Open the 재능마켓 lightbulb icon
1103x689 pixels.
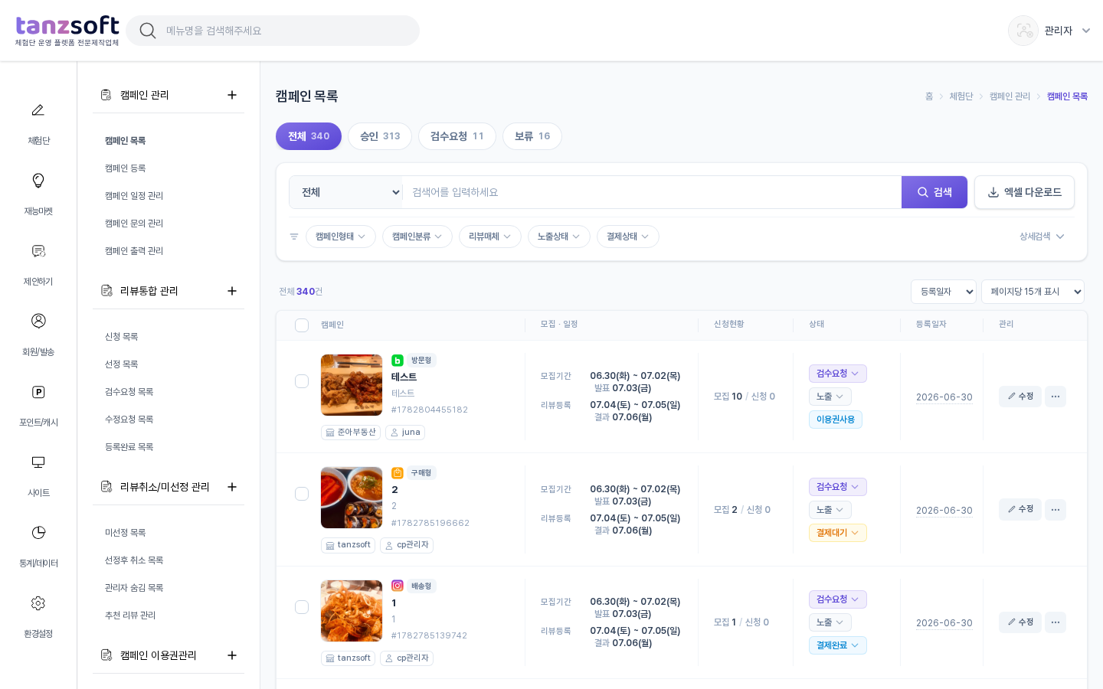point(38,181)
